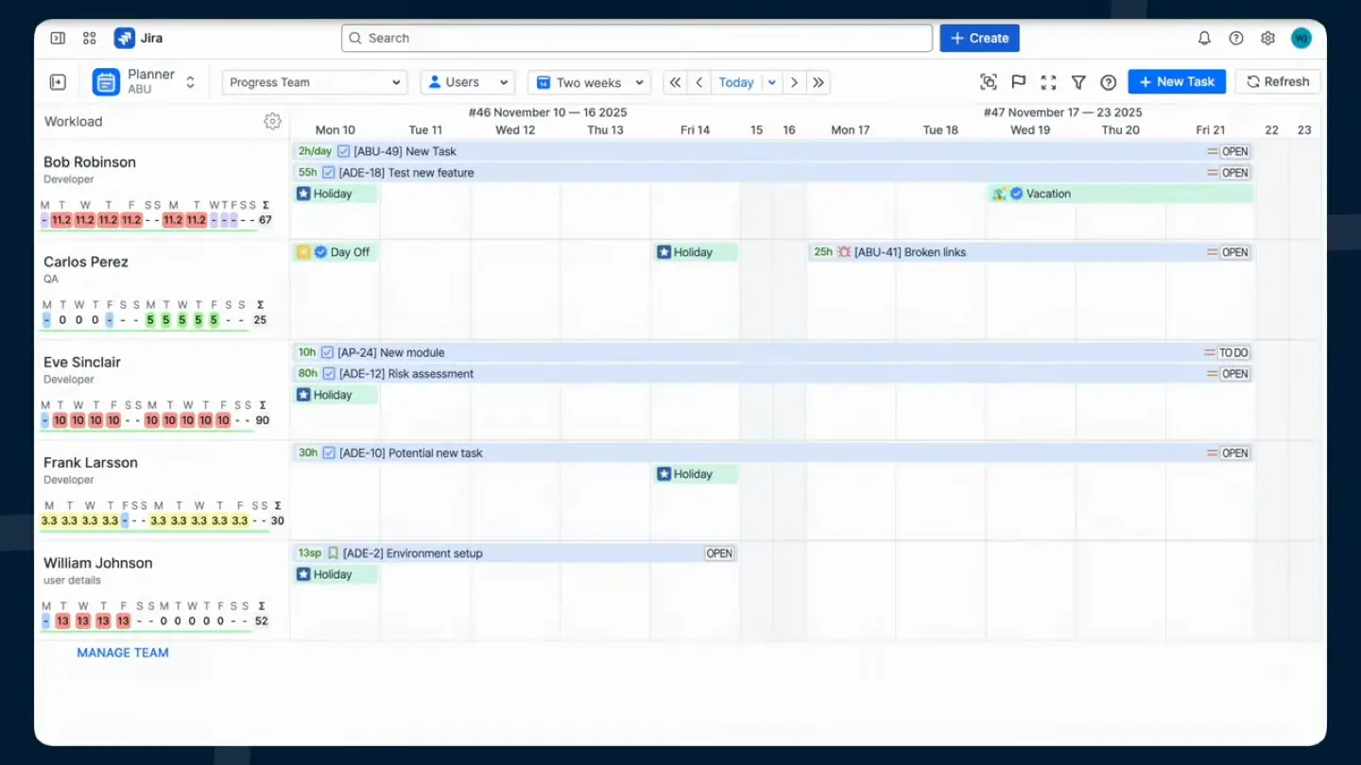The height and width of the screenshot is (765, 1361).
Task: Open the notifications bell
Action: (1204, 38)
